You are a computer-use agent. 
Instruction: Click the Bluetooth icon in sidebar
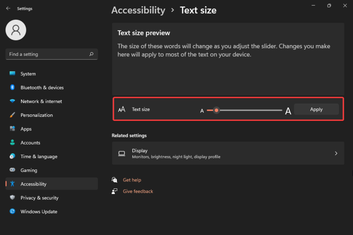[12, 87]
